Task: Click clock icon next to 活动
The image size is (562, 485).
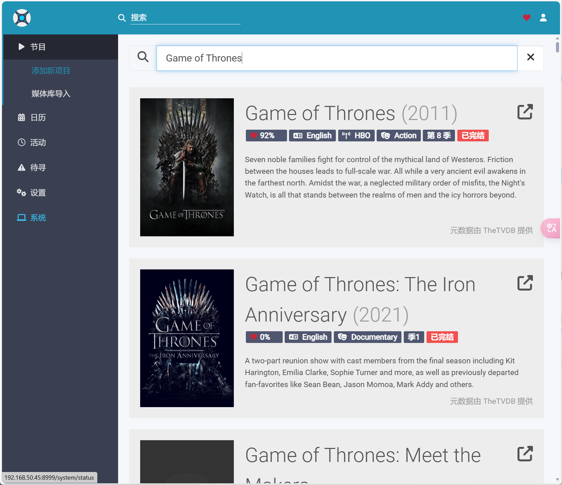Action: (21, 142)
